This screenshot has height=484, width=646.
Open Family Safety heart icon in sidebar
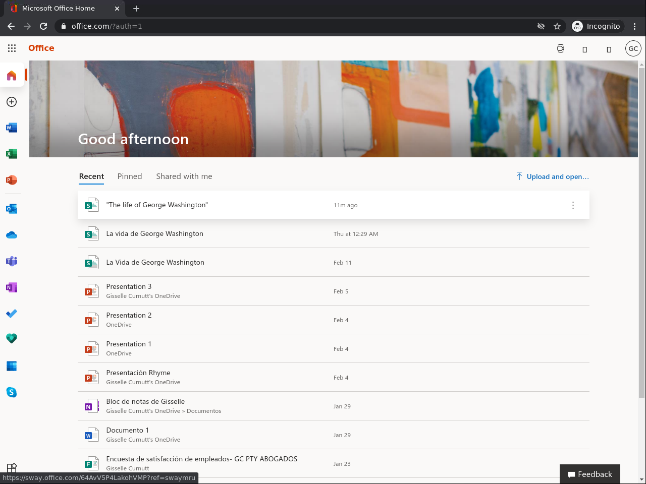12,338
